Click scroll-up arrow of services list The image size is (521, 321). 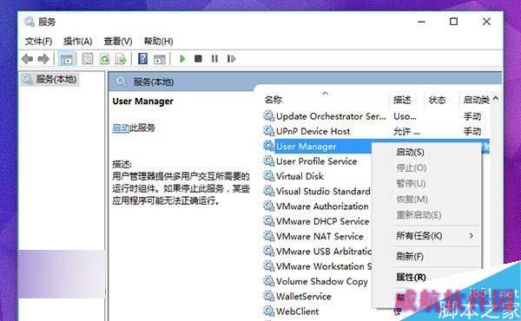coord(496,98)
